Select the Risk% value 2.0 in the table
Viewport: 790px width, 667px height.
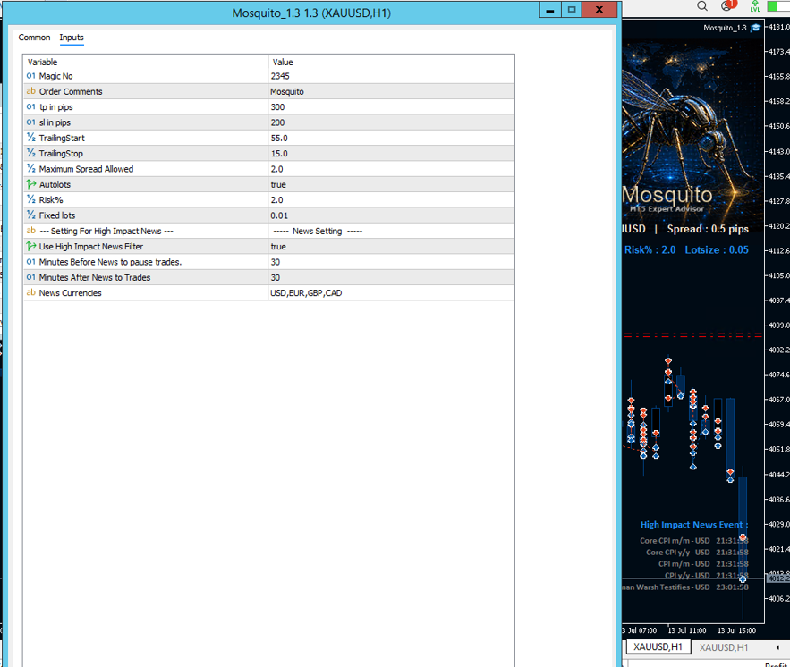391,200
